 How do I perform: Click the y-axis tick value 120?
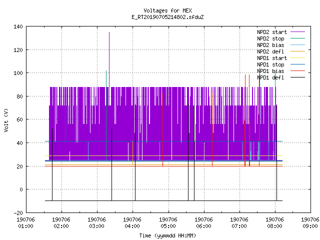[18, 50]
